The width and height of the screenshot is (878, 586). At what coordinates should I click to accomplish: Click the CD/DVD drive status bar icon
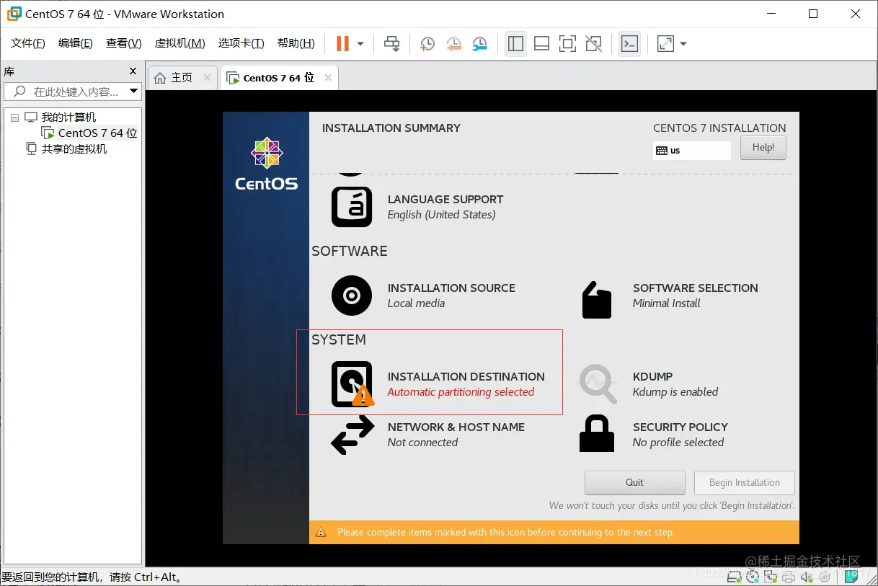pos(753,577)
